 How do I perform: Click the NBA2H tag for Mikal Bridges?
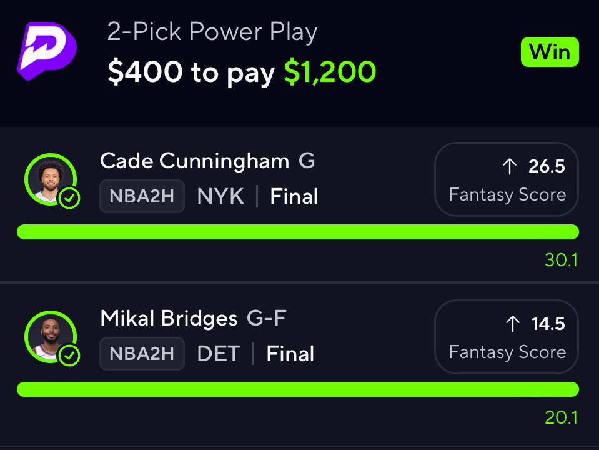pyautogui.click(x=142, y=354)
